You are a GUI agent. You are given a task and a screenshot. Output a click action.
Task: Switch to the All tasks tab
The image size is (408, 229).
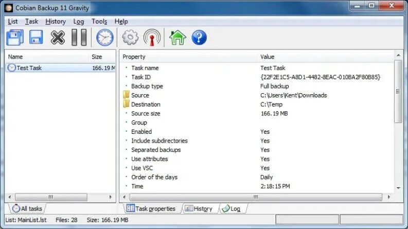click(x=27, y=208)
